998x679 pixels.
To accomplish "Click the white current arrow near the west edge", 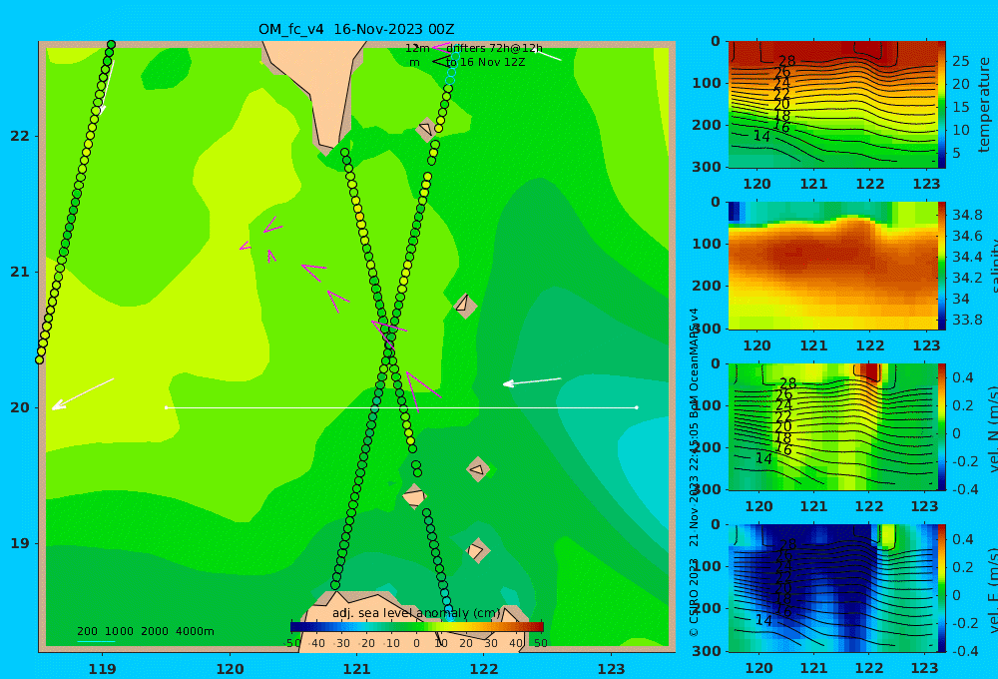I will 83,394.
